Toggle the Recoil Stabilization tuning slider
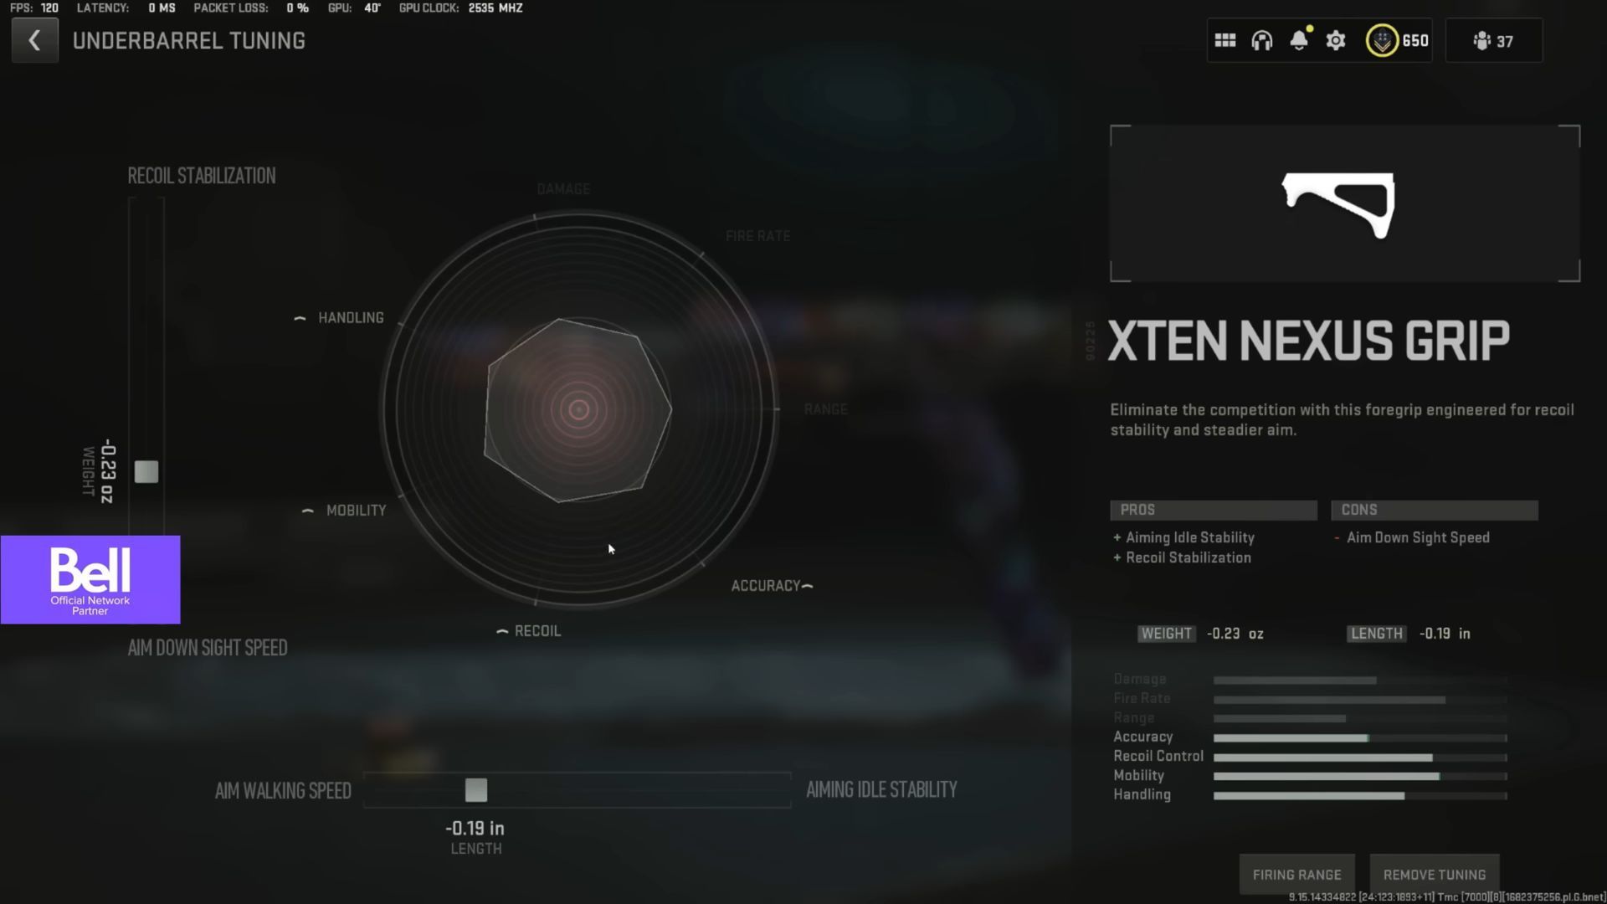This screenshot has height=904, width=1607. click(145, 472)
